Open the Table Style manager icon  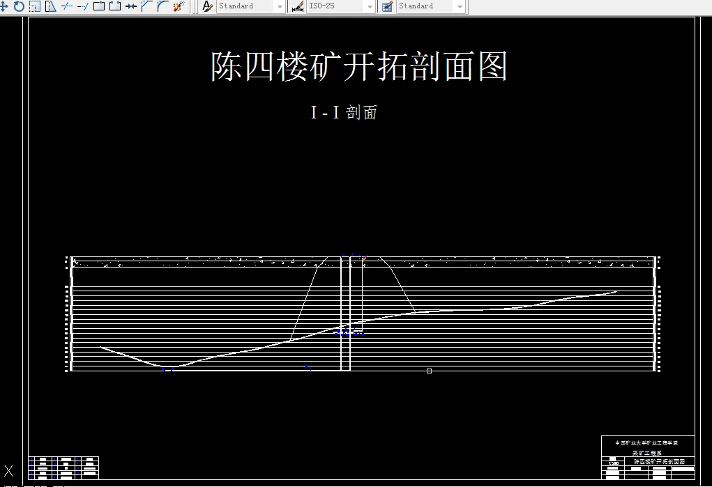[388, 7]
